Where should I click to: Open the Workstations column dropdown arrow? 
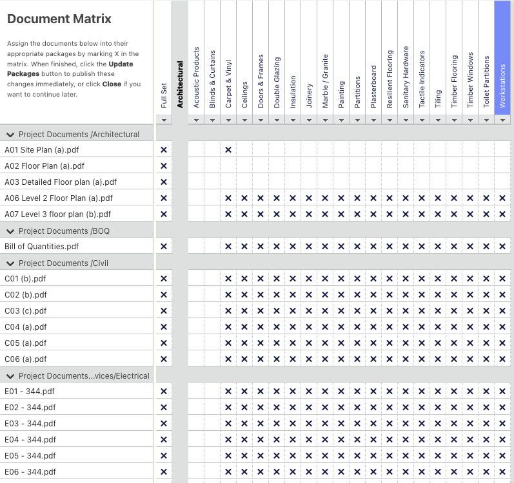pyautogui.click(x=502, y=120)
